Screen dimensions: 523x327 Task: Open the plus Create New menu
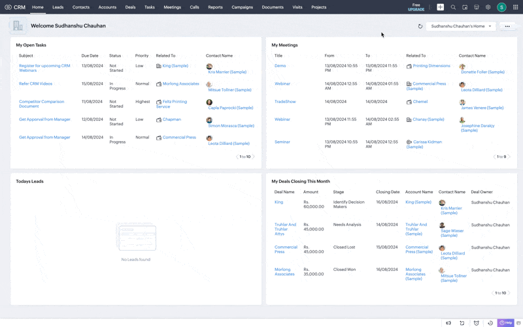point(440,7)
